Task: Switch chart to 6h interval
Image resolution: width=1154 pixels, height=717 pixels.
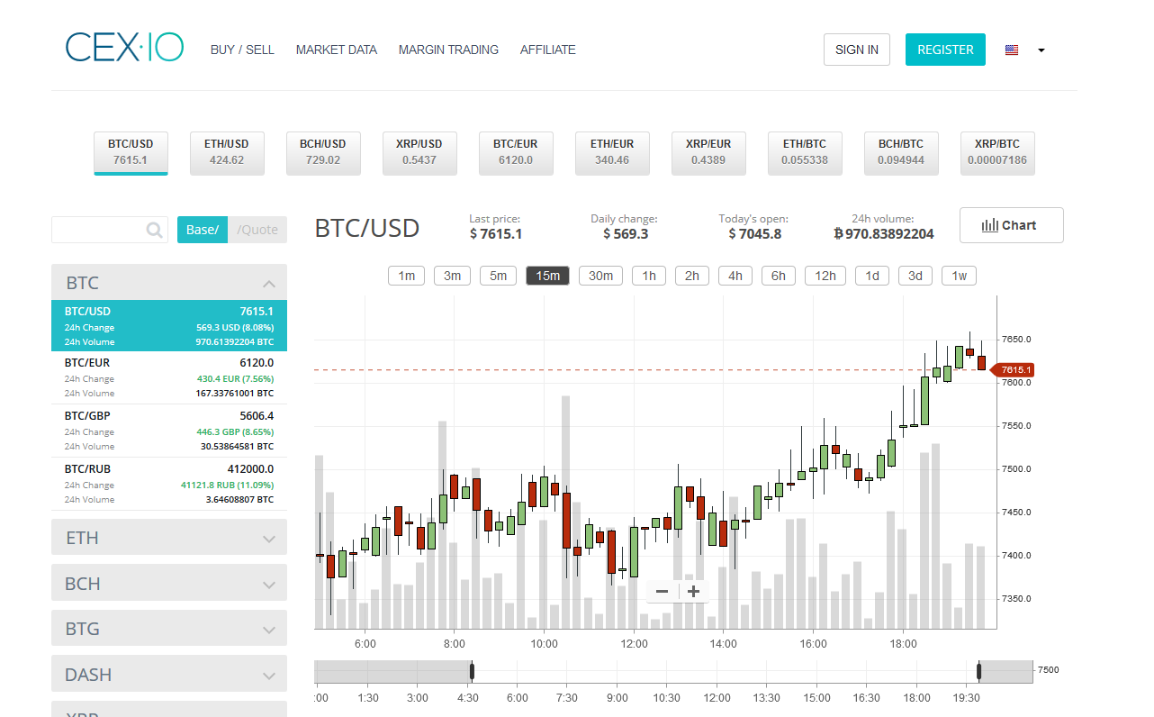Action: pos(779,276)
